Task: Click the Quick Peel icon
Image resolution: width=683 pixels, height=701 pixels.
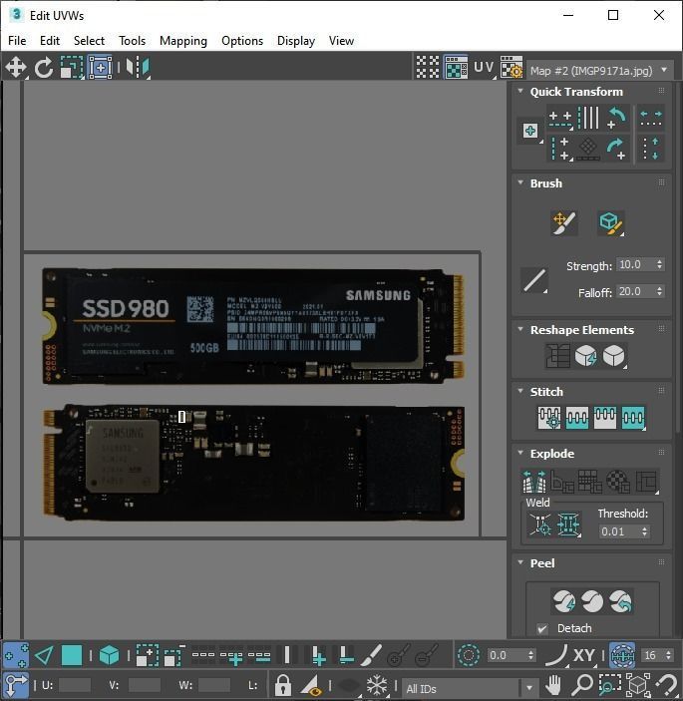Action: click(564, 601)
